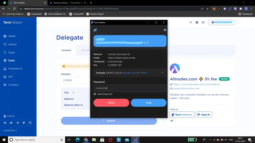Open the Medium social icon

click(x=5, y=123)
